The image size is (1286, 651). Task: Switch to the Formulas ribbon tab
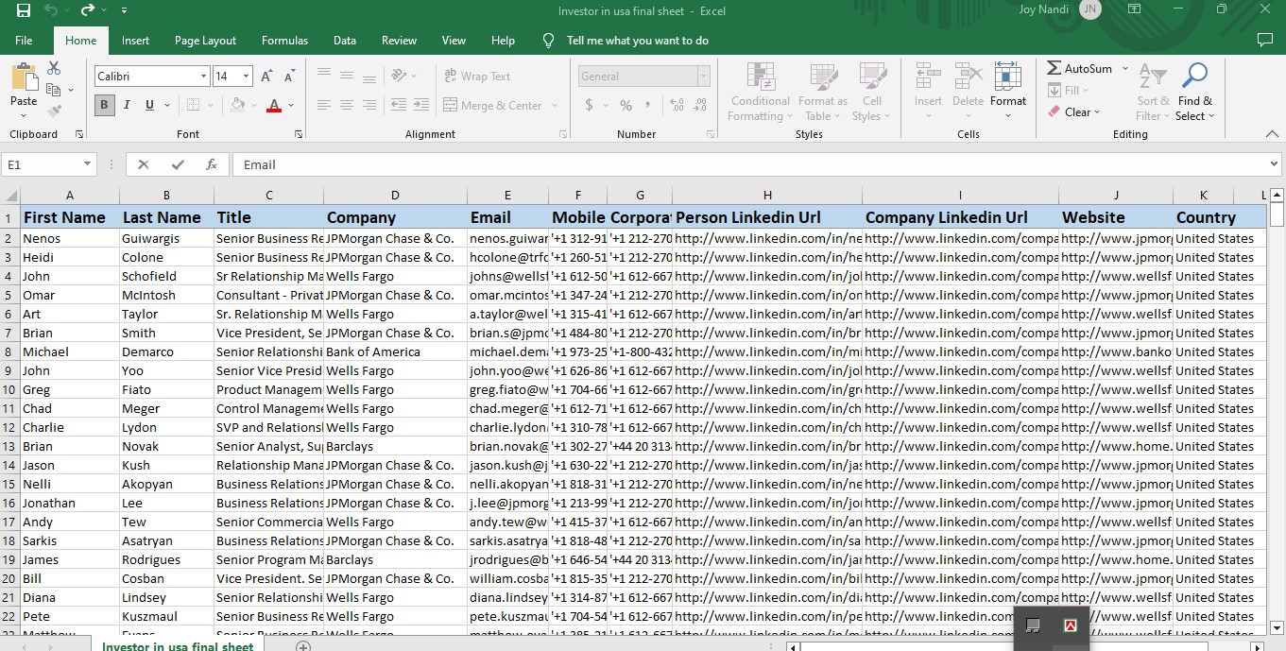(x=284, y=40)
